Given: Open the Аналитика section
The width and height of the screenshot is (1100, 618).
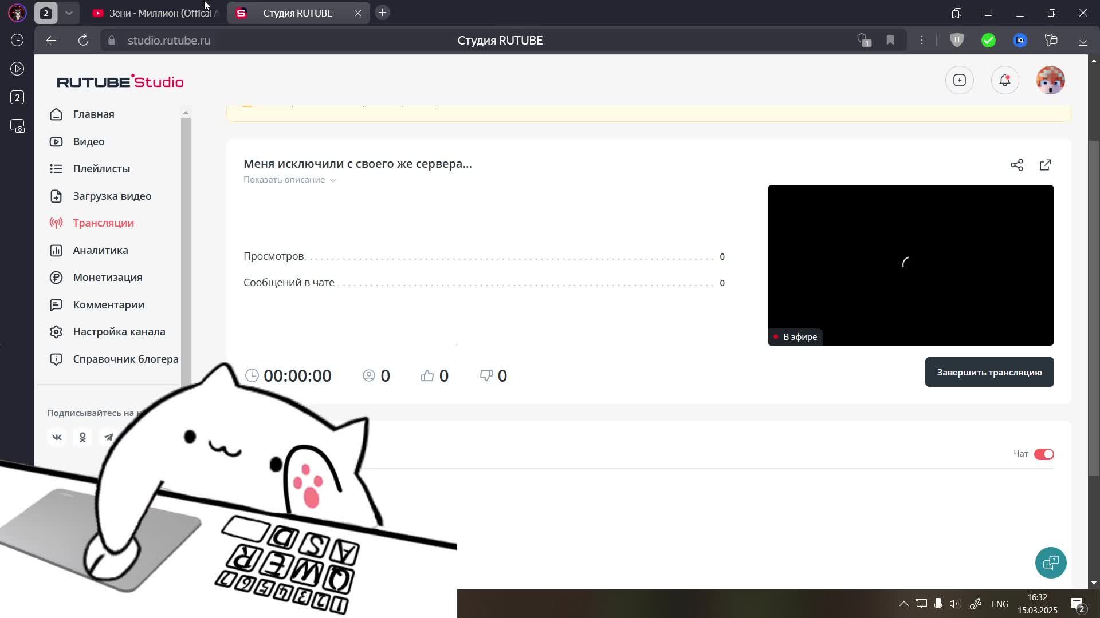Looking at the screenshot, I should (100, 250).
